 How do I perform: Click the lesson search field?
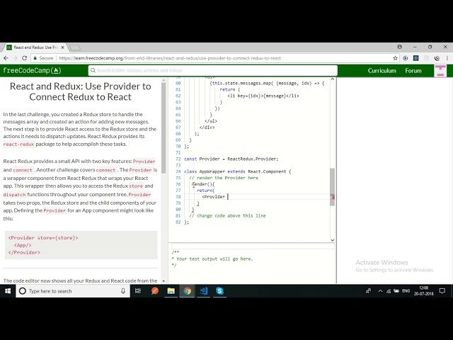pyautogui.click(x=212, y=71)
